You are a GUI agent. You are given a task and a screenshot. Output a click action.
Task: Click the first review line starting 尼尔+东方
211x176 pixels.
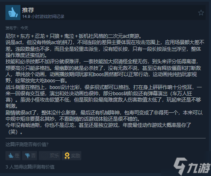tap(73, 36)
